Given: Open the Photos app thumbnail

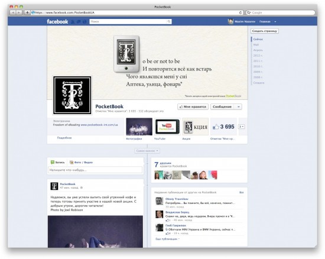Looking at the screenshot, I should pyautogui.click(x=139, y=127).
